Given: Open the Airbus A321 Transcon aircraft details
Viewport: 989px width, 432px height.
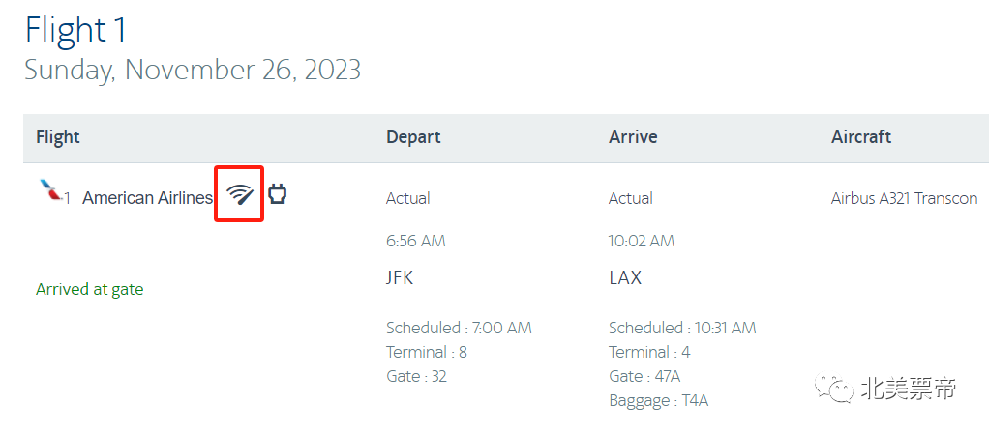Looking at the screenshot, I should coord(904,198).
